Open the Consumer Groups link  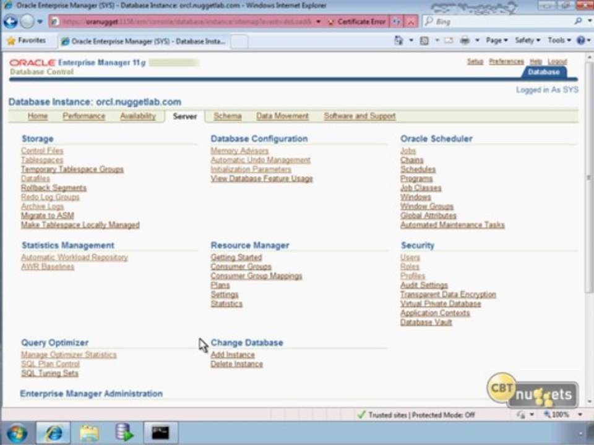point(241,266)
